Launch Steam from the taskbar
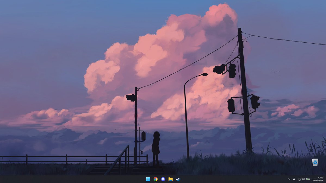 [178, 179]
